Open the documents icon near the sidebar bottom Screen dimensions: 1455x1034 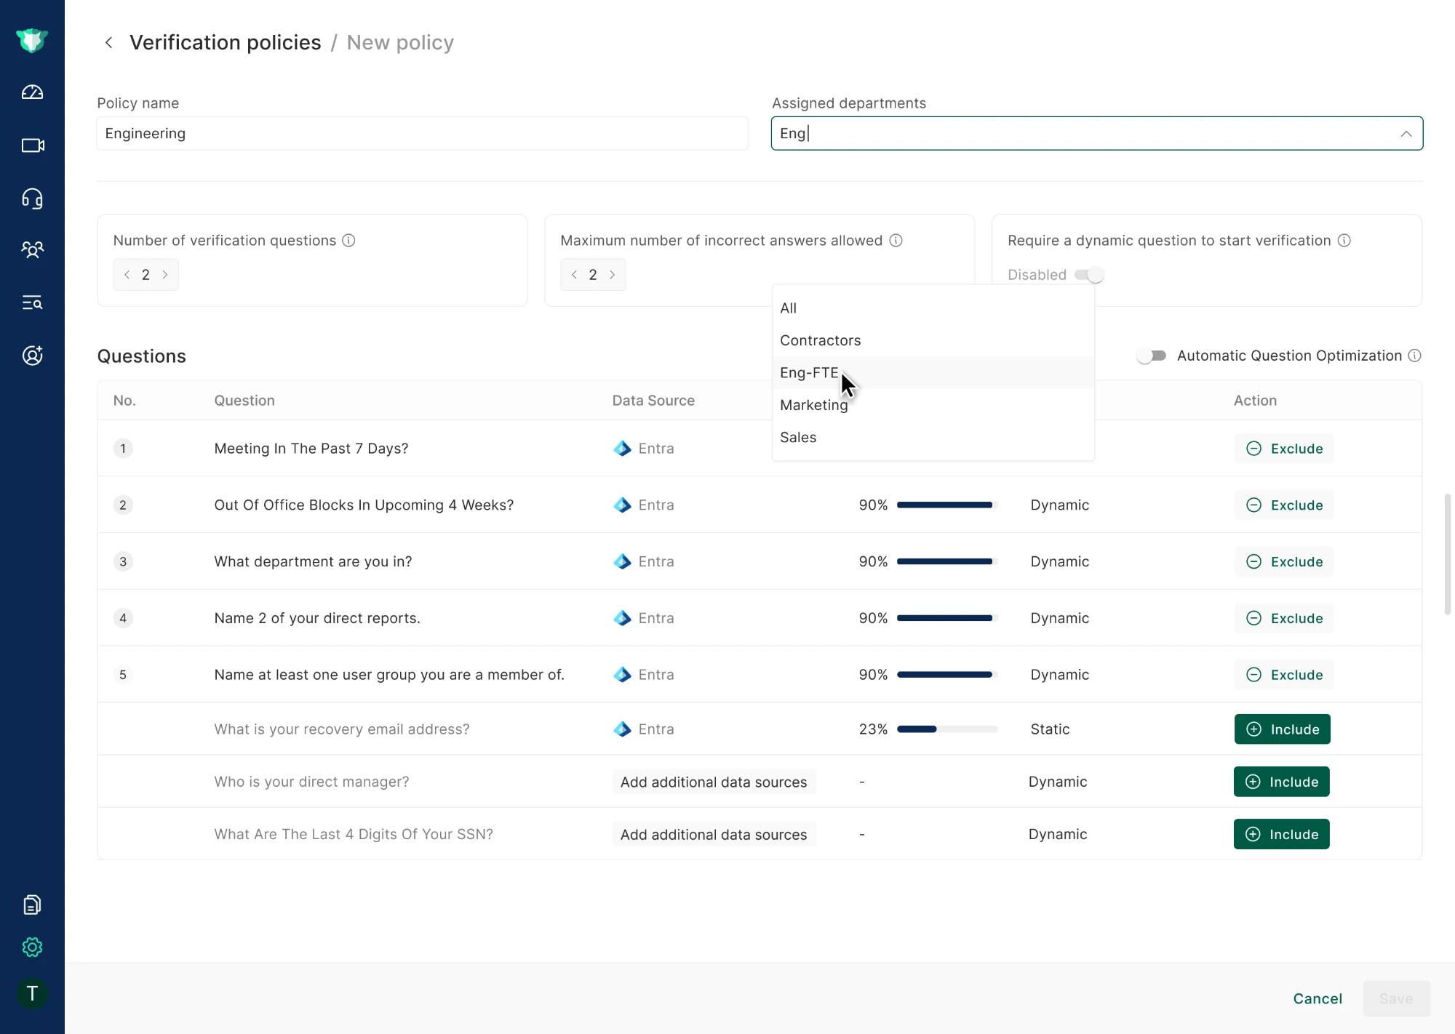click(32, 905)
